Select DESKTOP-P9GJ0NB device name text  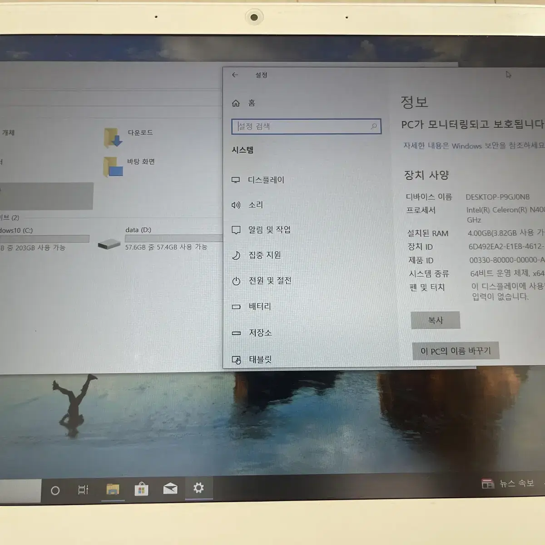pyautogui.click(x=498, y=197)
